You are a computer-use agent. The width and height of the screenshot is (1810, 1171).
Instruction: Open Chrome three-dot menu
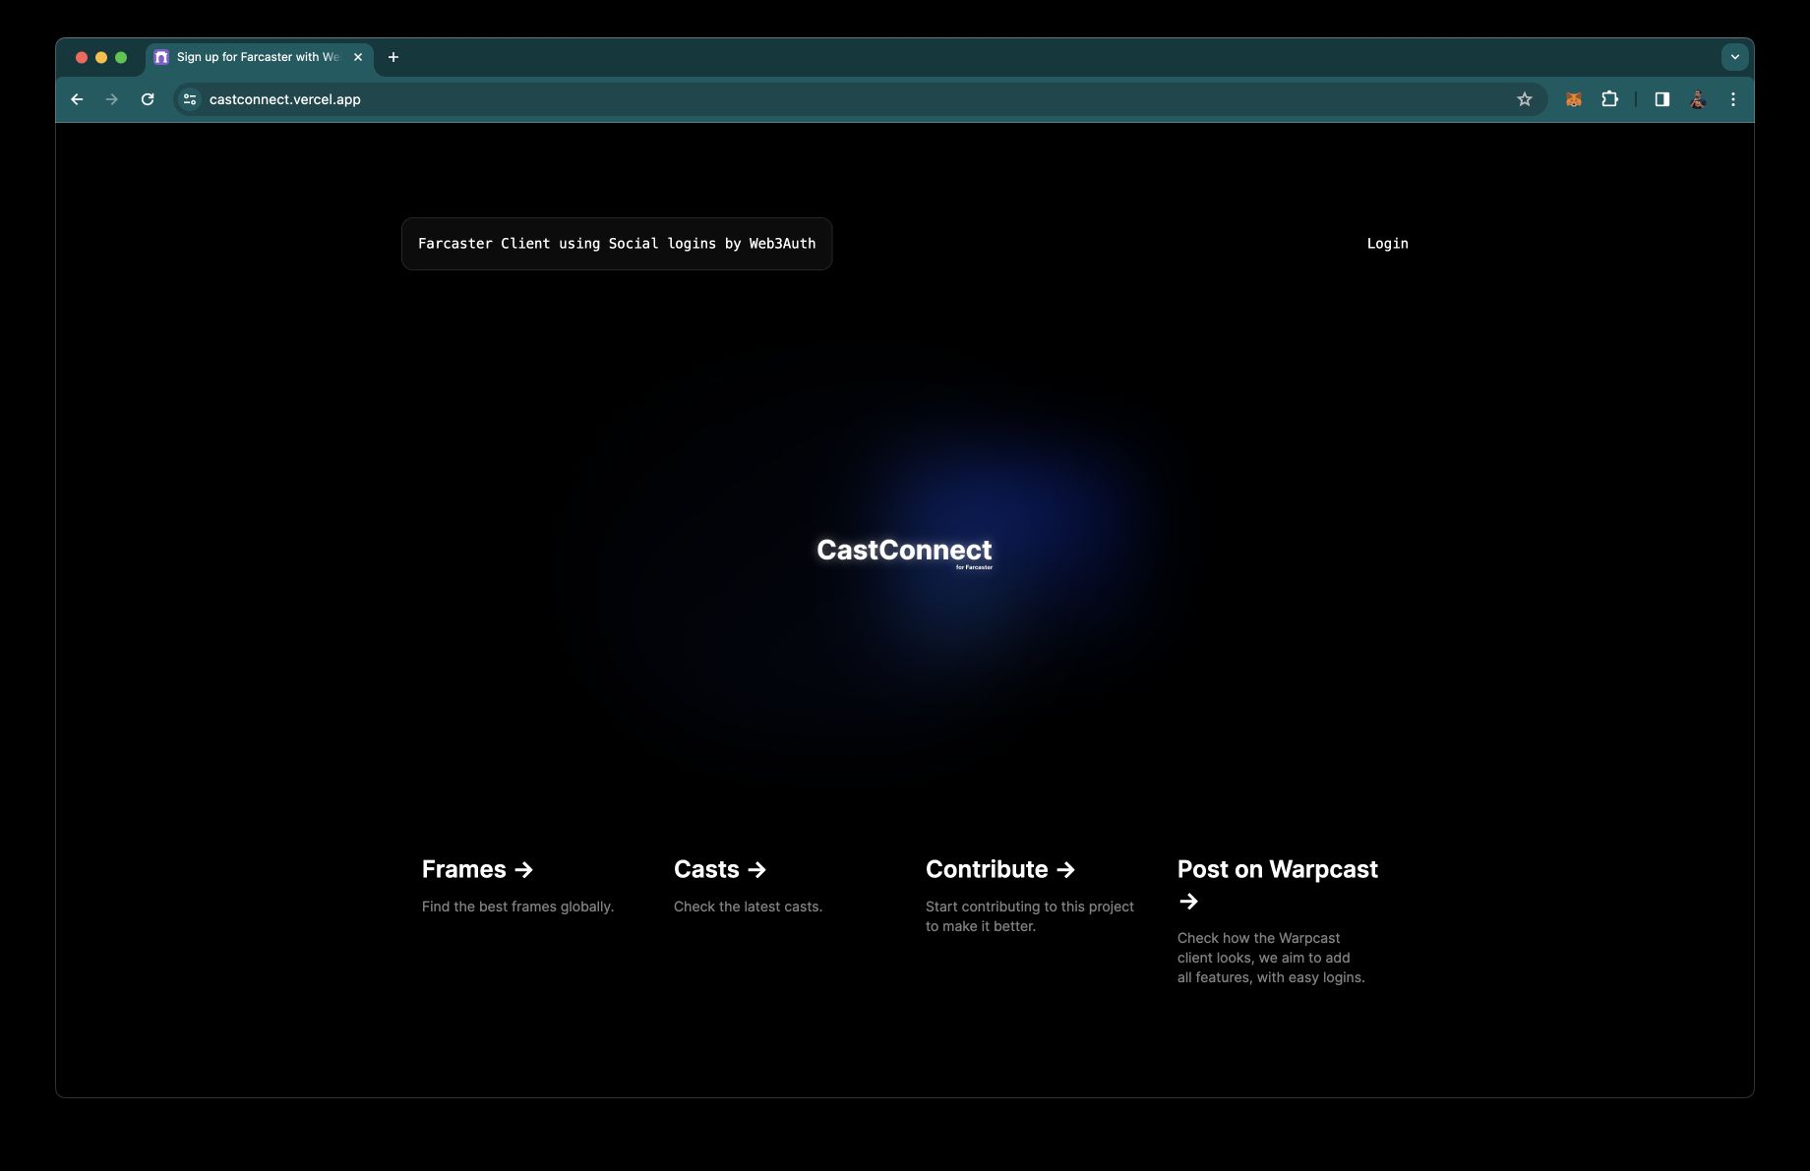click(1733, 99)
